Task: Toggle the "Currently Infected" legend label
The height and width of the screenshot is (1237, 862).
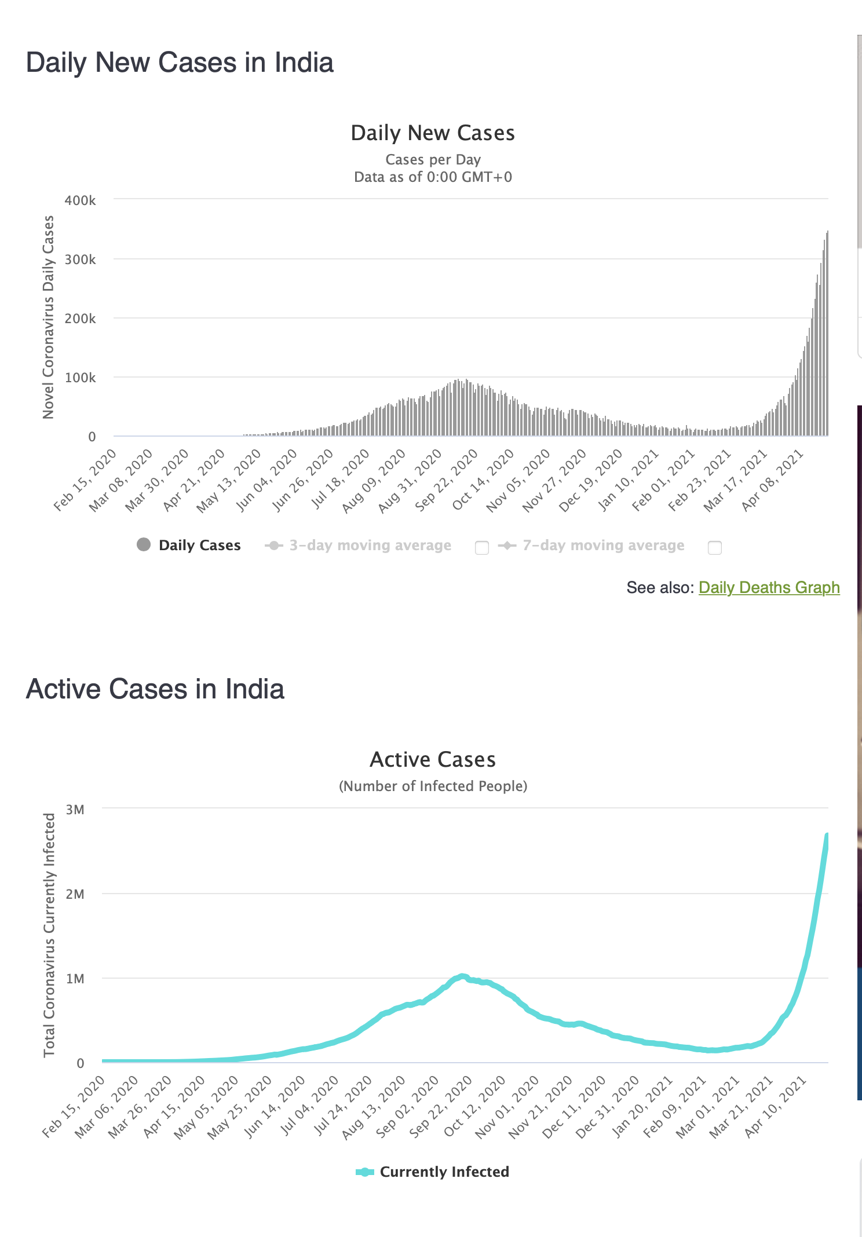Action: pos(444,1172)
